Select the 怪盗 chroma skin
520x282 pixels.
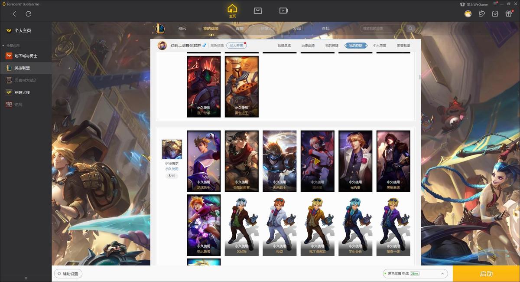coord(279,225)
